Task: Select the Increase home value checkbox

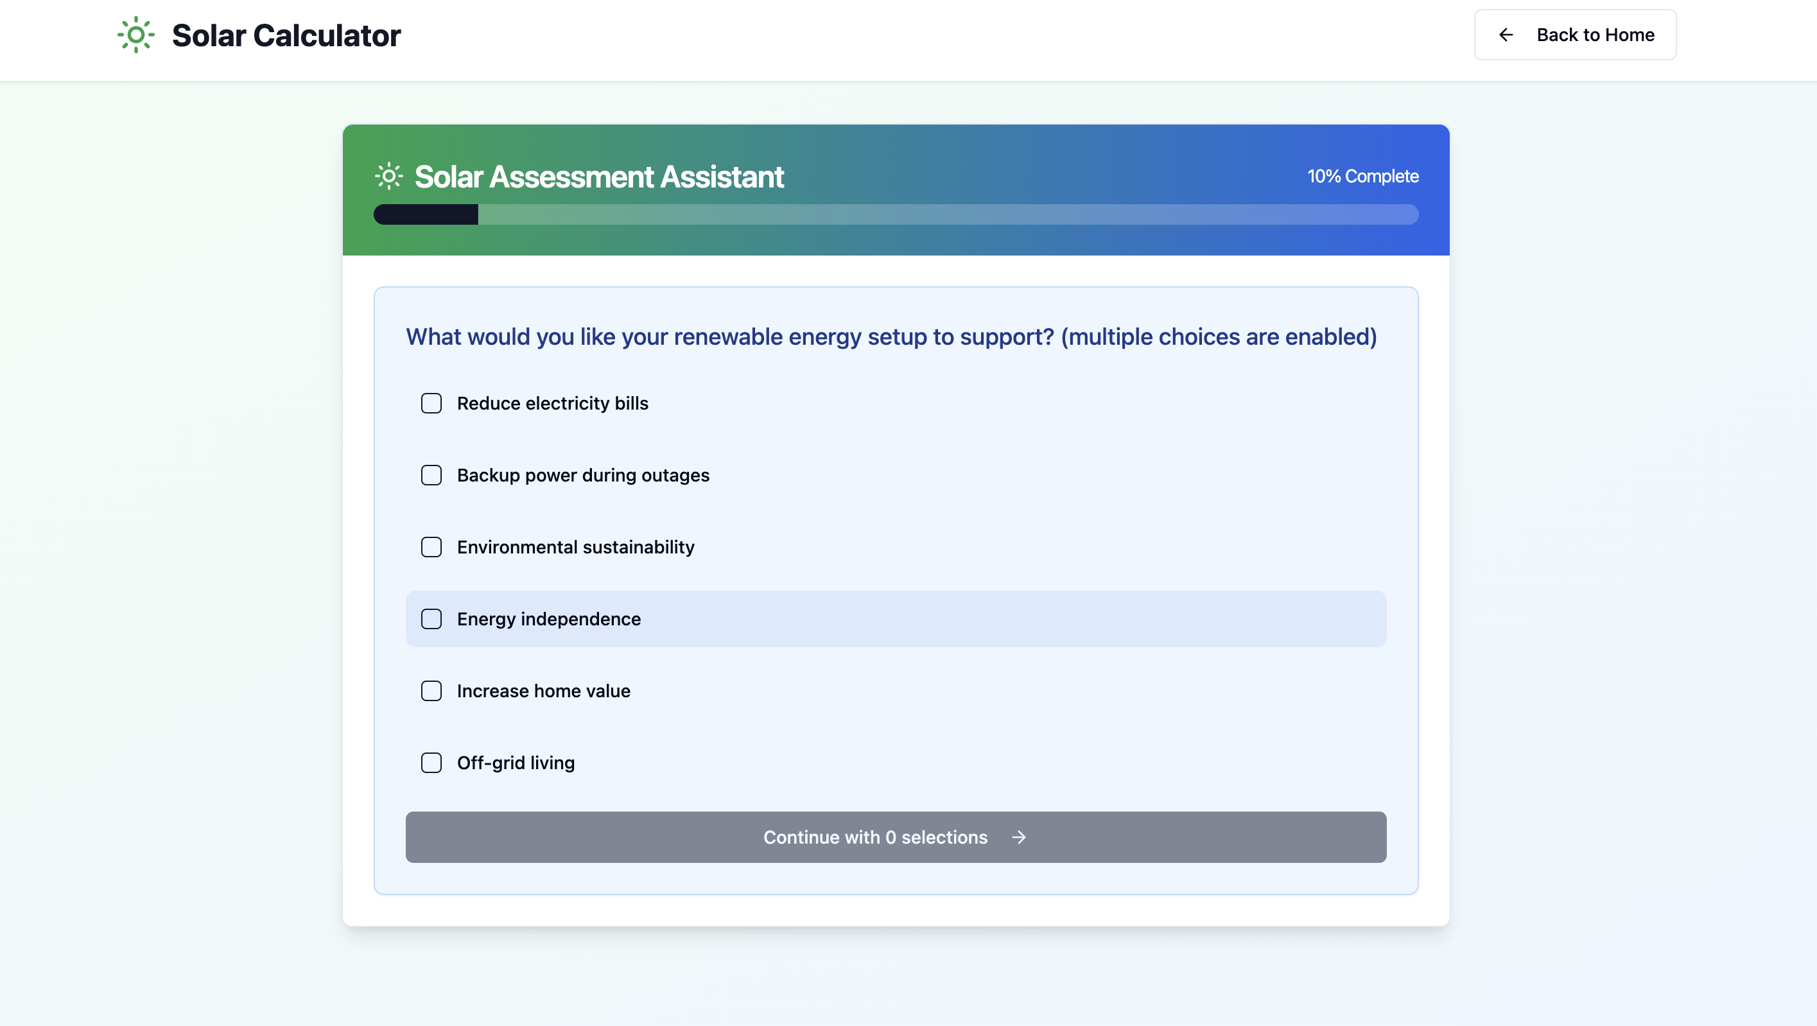Action: [x=431, y=691]
